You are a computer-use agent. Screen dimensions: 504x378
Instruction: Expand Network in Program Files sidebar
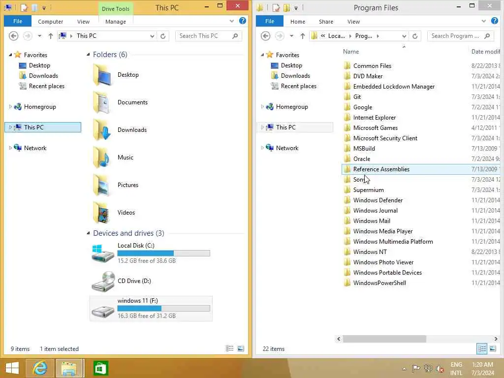pos(262,148)
